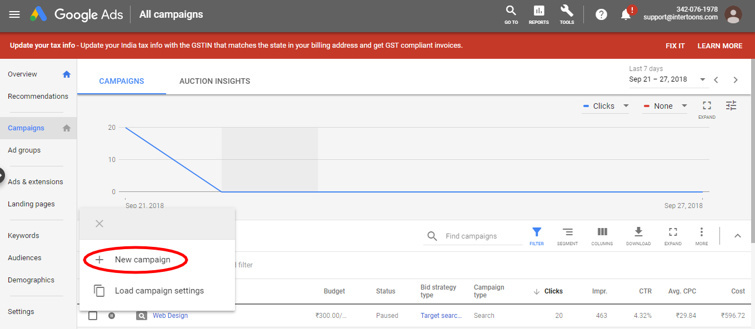
Task: Click the CTR column header
Action: tap(646, 291)
